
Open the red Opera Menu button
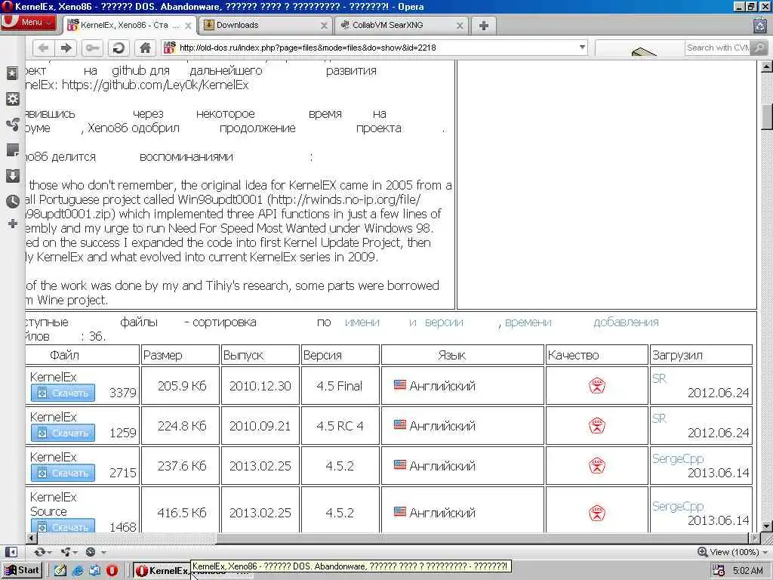pyautogui.click(x=28, y=22)
